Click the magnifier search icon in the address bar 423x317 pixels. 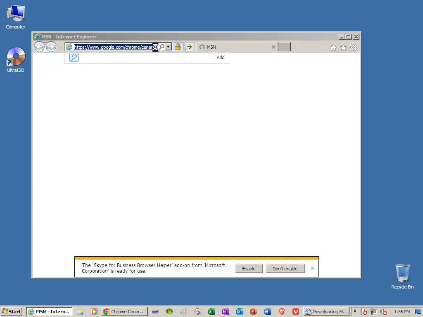(162, 47)
